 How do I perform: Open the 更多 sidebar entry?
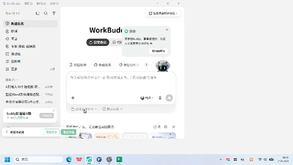tap(30, 69)
